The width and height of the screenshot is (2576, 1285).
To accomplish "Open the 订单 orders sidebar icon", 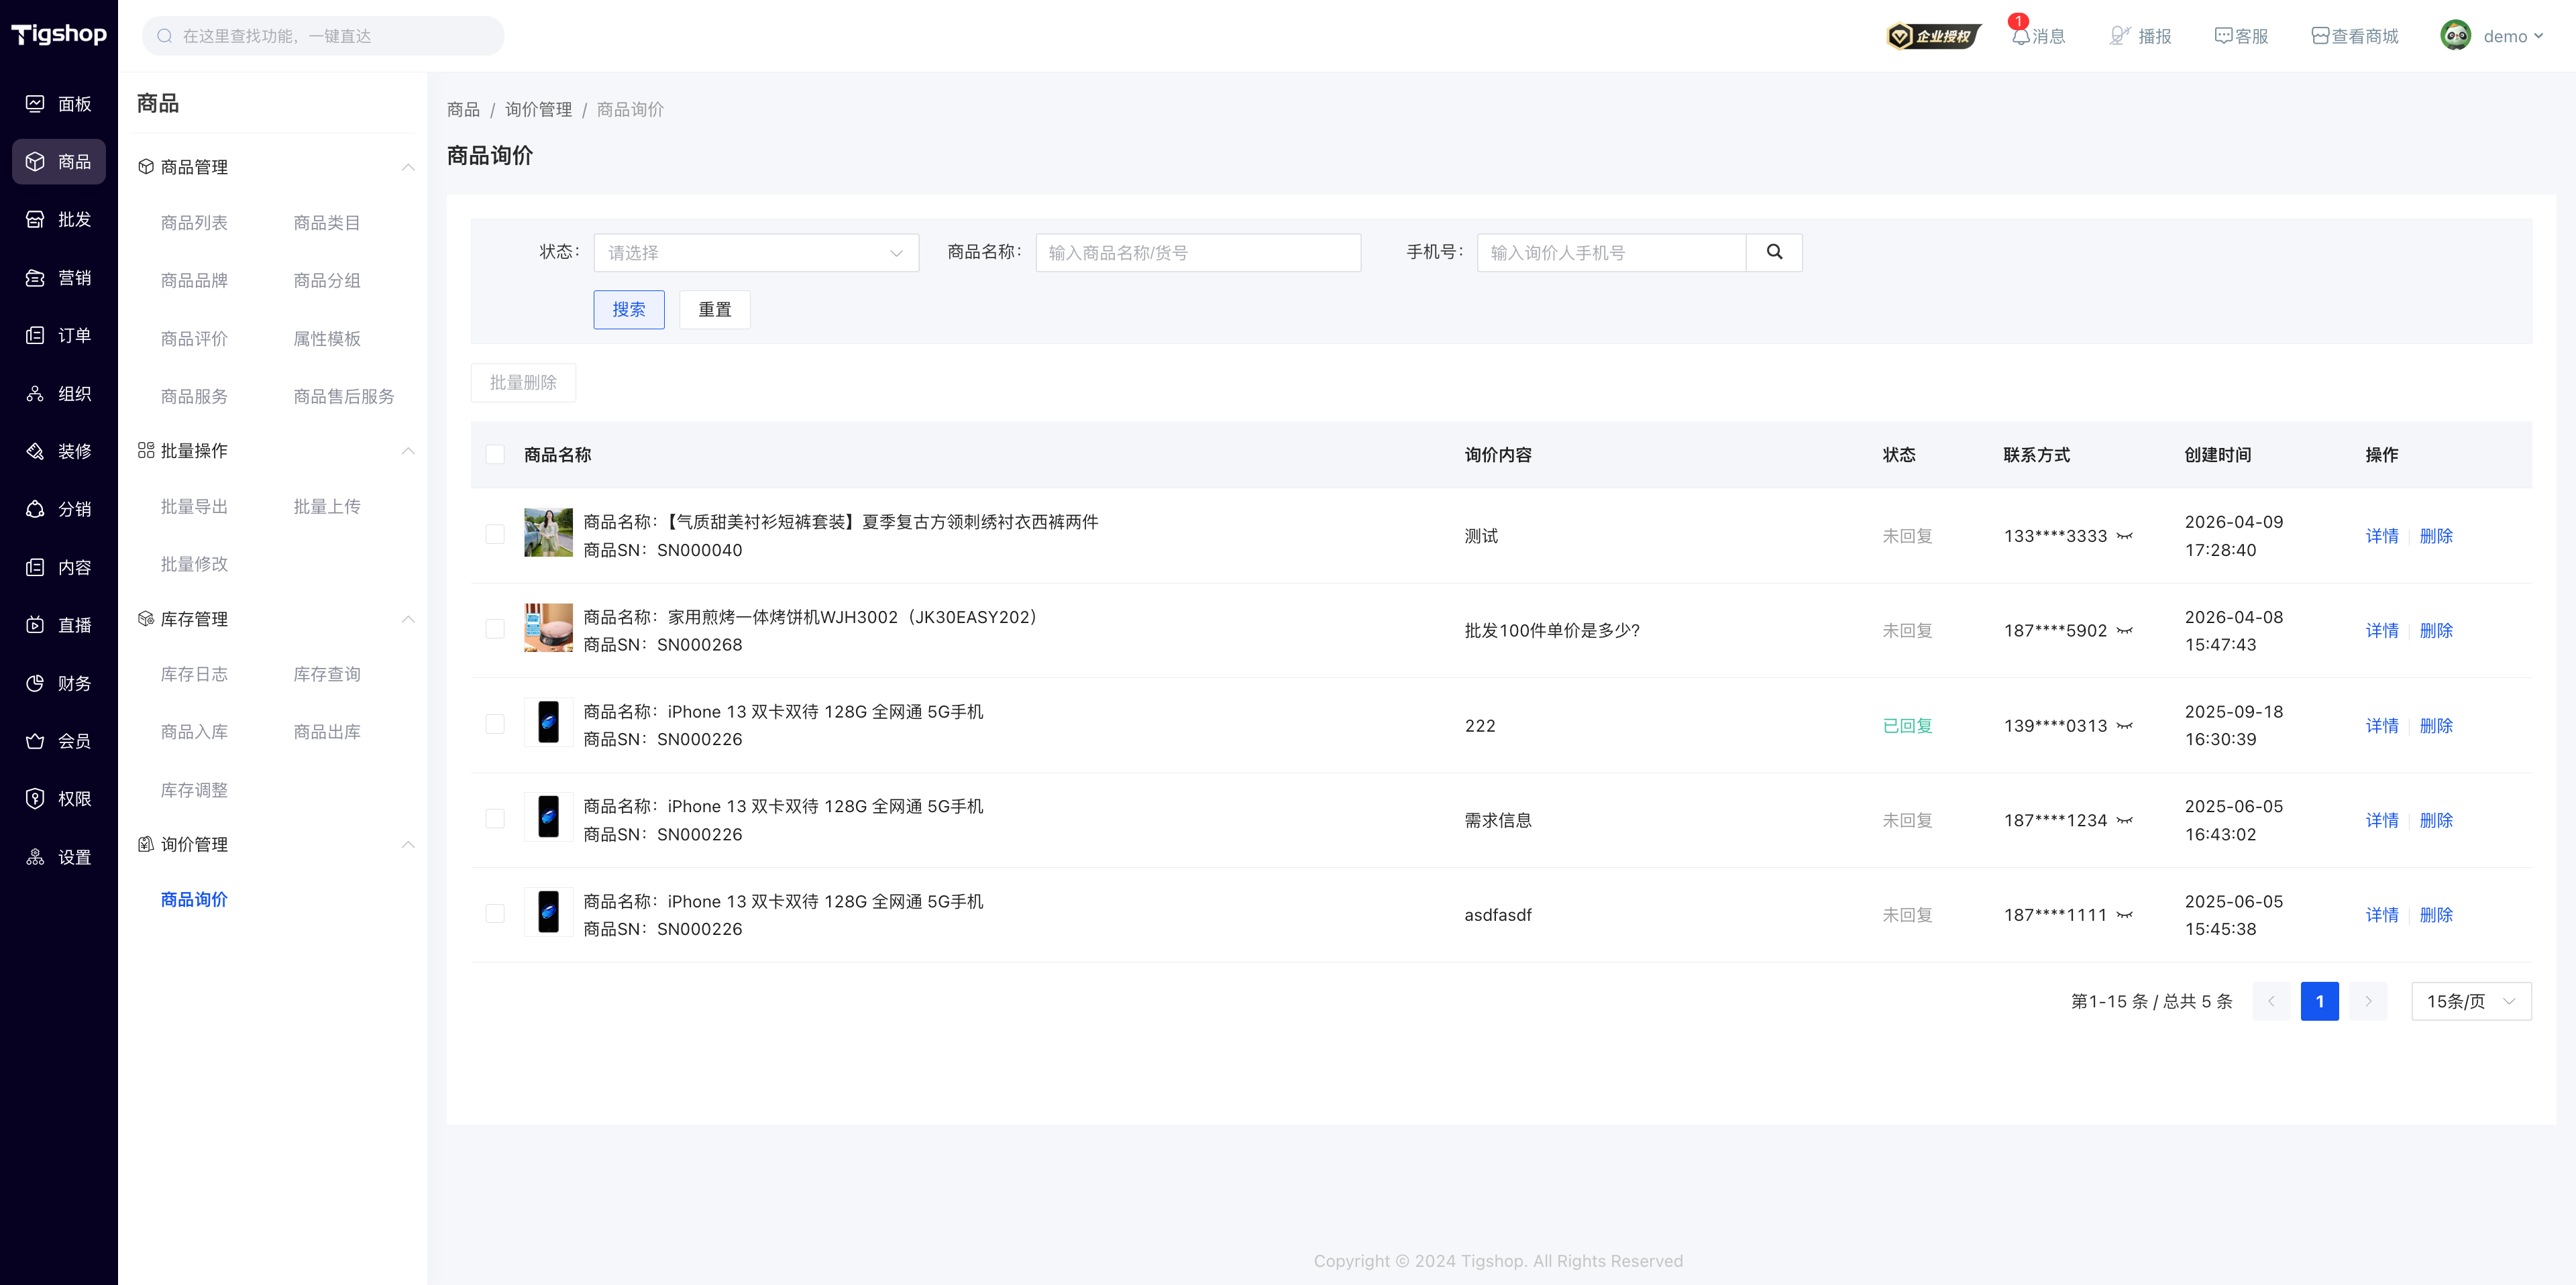I will tap(35, 336).
